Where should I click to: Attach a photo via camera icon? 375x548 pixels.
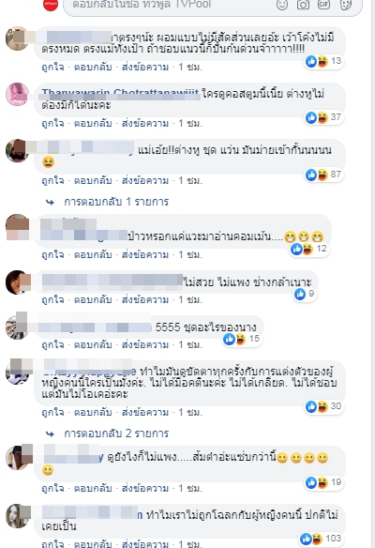tap(303, 4)
